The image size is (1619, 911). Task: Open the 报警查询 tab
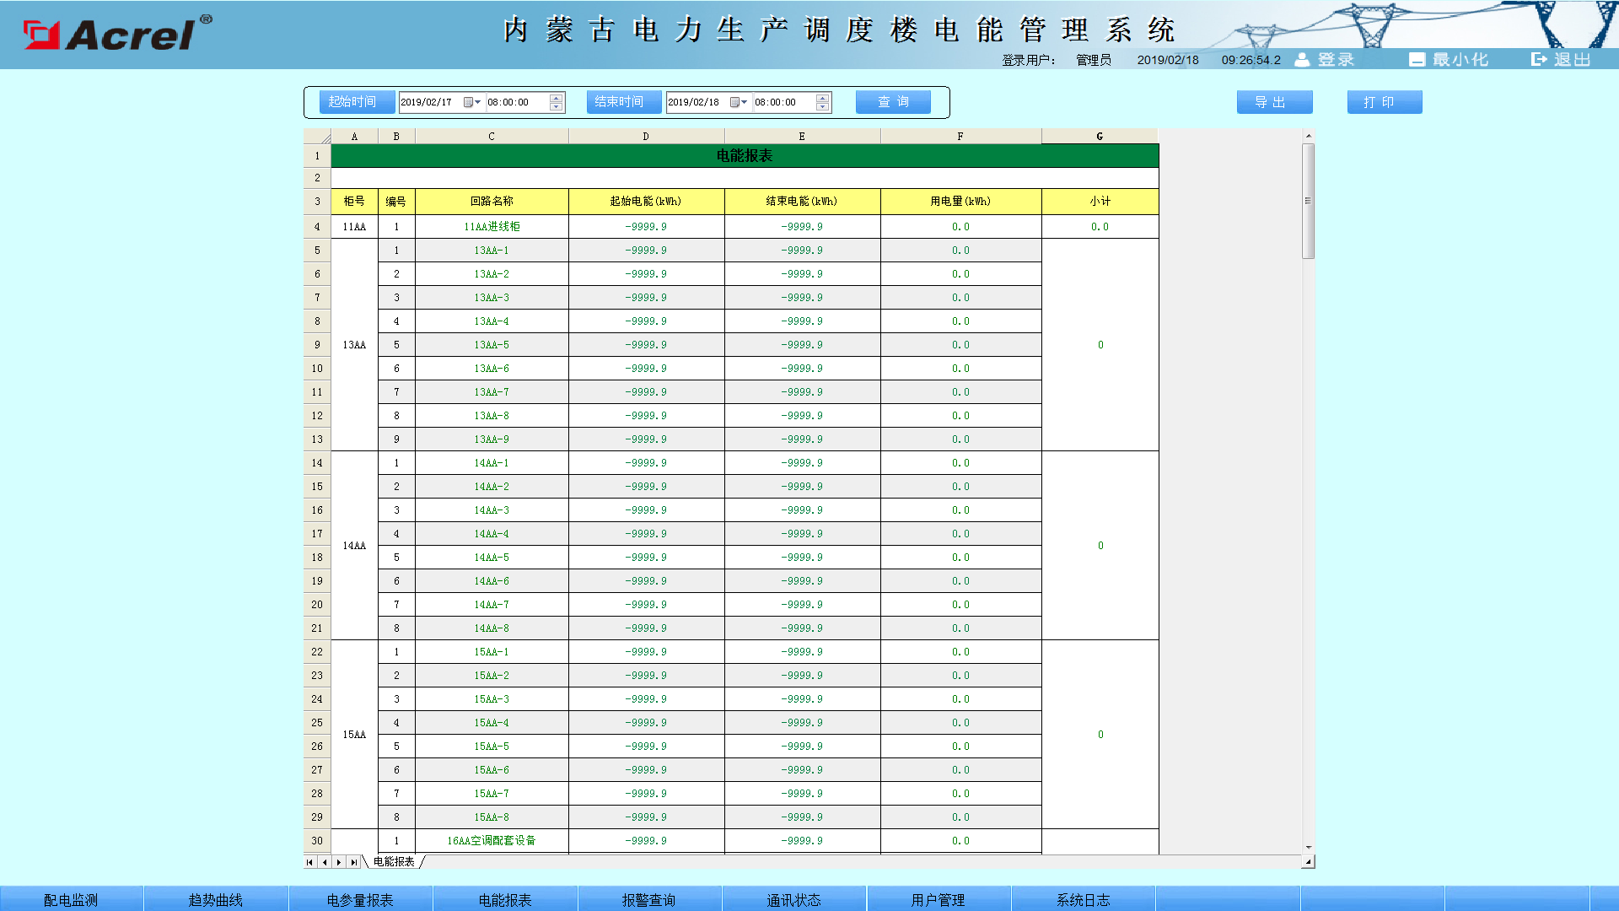coord(649,899)
